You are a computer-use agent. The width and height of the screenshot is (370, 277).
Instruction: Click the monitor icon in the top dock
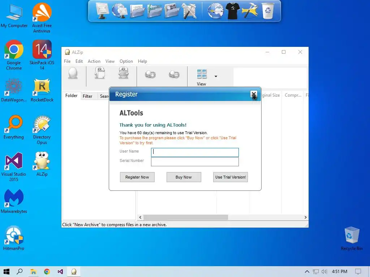(102, 10)
